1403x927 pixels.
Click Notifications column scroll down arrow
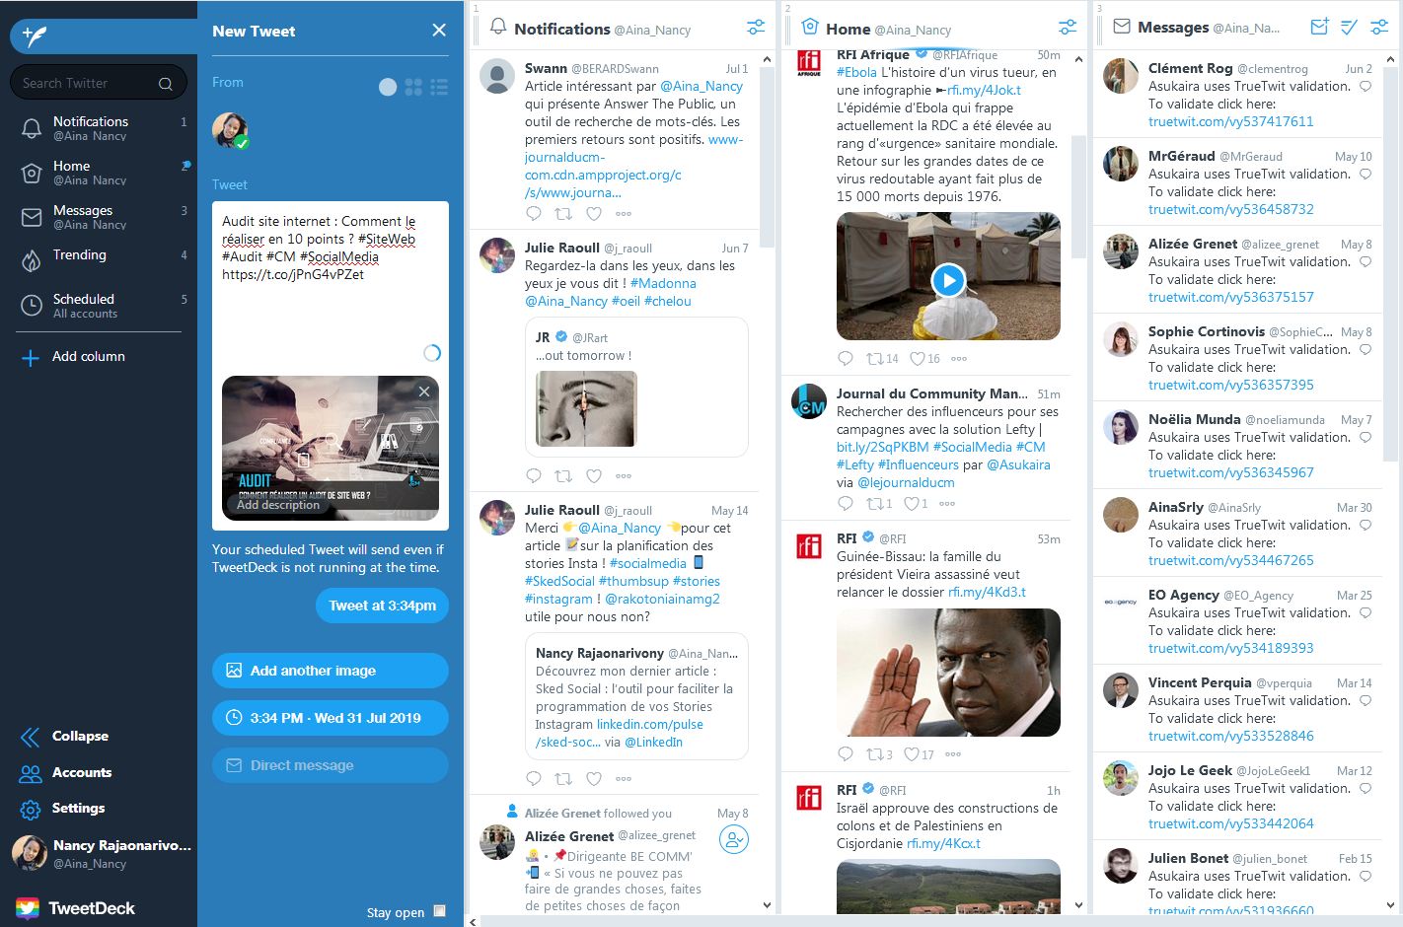pos(768,905)
